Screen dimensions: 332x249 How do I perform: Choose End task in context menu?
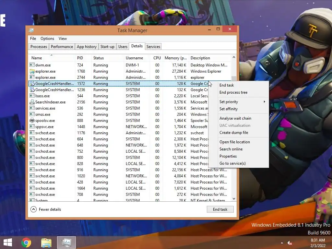point(227,85)
